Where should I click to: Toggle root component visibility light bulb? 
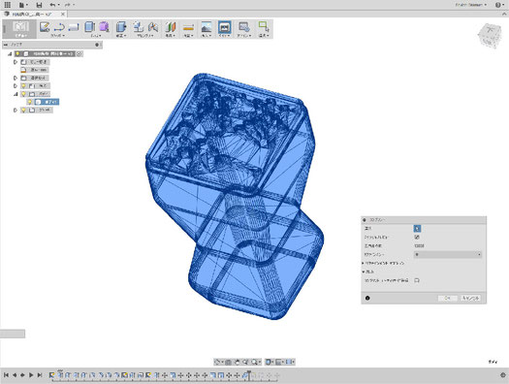tap(17, 53)
